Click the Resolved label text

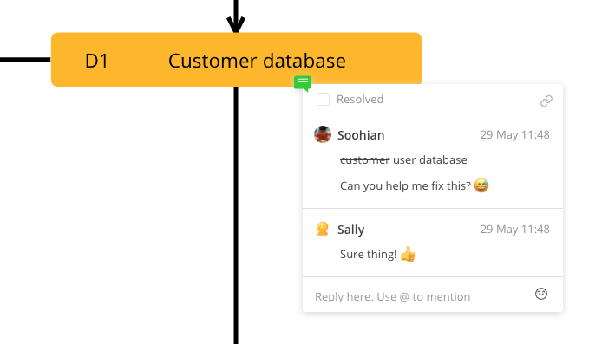point(360,100)
